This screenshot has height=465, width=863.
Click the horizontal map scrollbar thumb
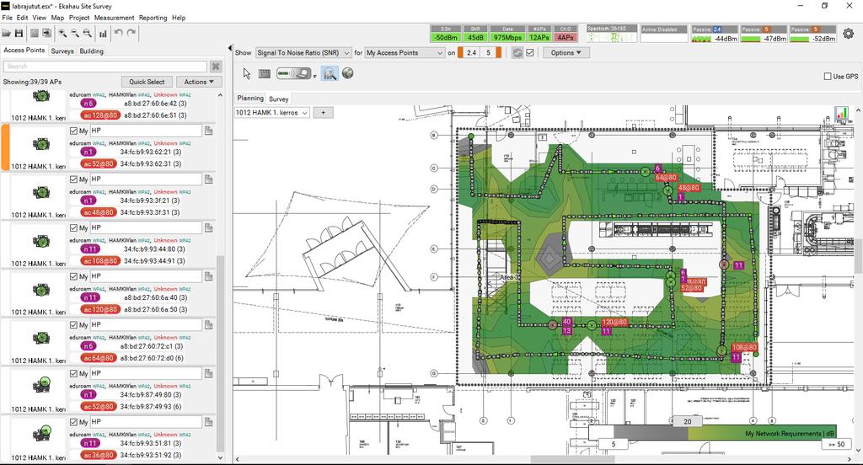click(x=572, y=459)
